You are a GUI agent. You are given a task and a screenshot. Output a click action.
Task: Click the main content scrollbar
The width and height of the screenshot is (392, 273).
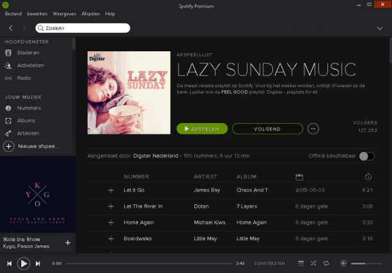pos(391,51)
